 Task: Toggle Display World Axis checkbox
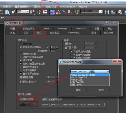[x=21, y=73]
